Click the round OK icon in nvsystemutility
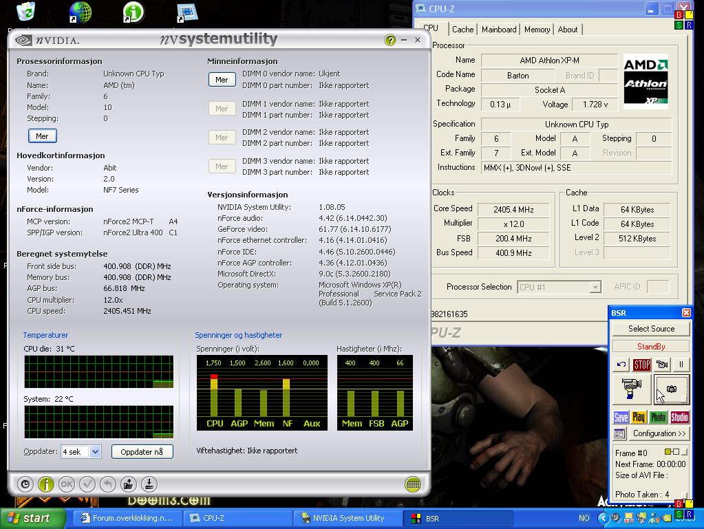Viewport: 704px width, 529px height. click(x=67, y=484)
